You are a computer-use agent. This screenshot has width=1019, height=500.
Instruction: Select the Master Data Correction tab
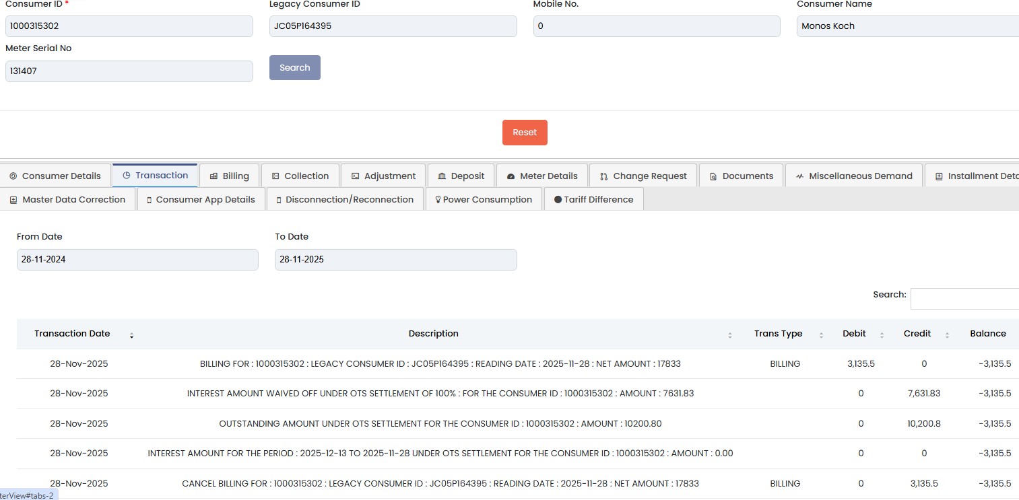click(67, 199)
